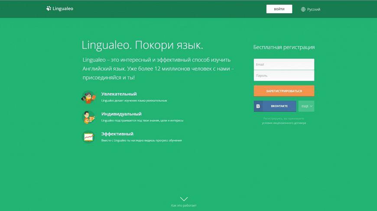Focus the Пароль password field
Screen dimensions: 377x211
click(x=284, y=76)
